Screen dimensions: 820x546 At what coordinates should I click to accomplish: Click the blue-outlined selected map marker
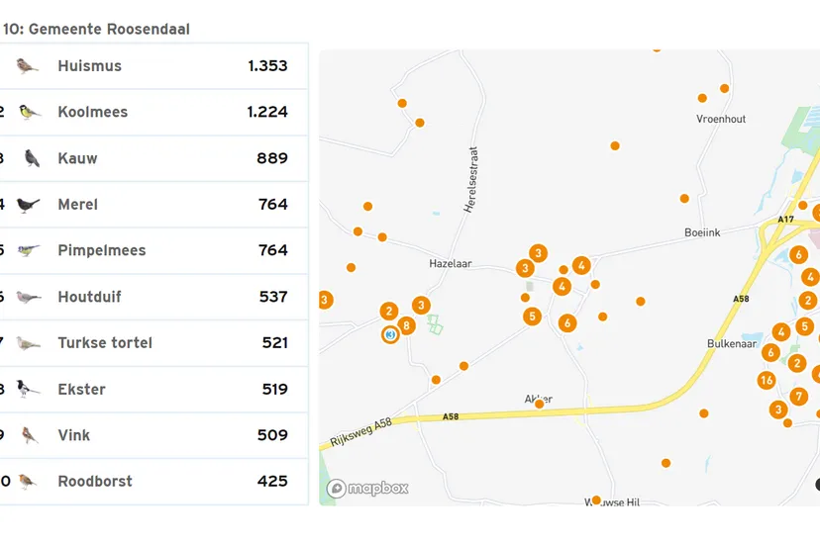point(390,335)
